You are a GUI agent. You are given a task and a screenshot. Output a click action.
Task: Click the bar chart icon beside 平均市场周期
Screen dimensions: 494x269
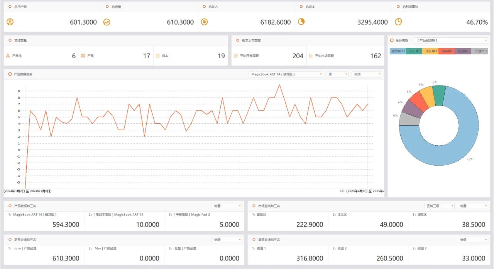[x=311, y=56]
